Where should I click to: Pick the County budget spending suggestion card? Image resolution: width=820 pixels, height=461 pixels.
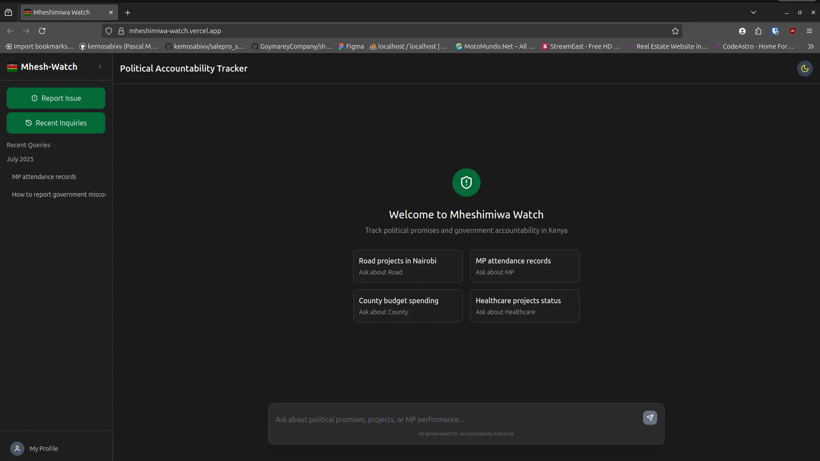pos(408,306)
